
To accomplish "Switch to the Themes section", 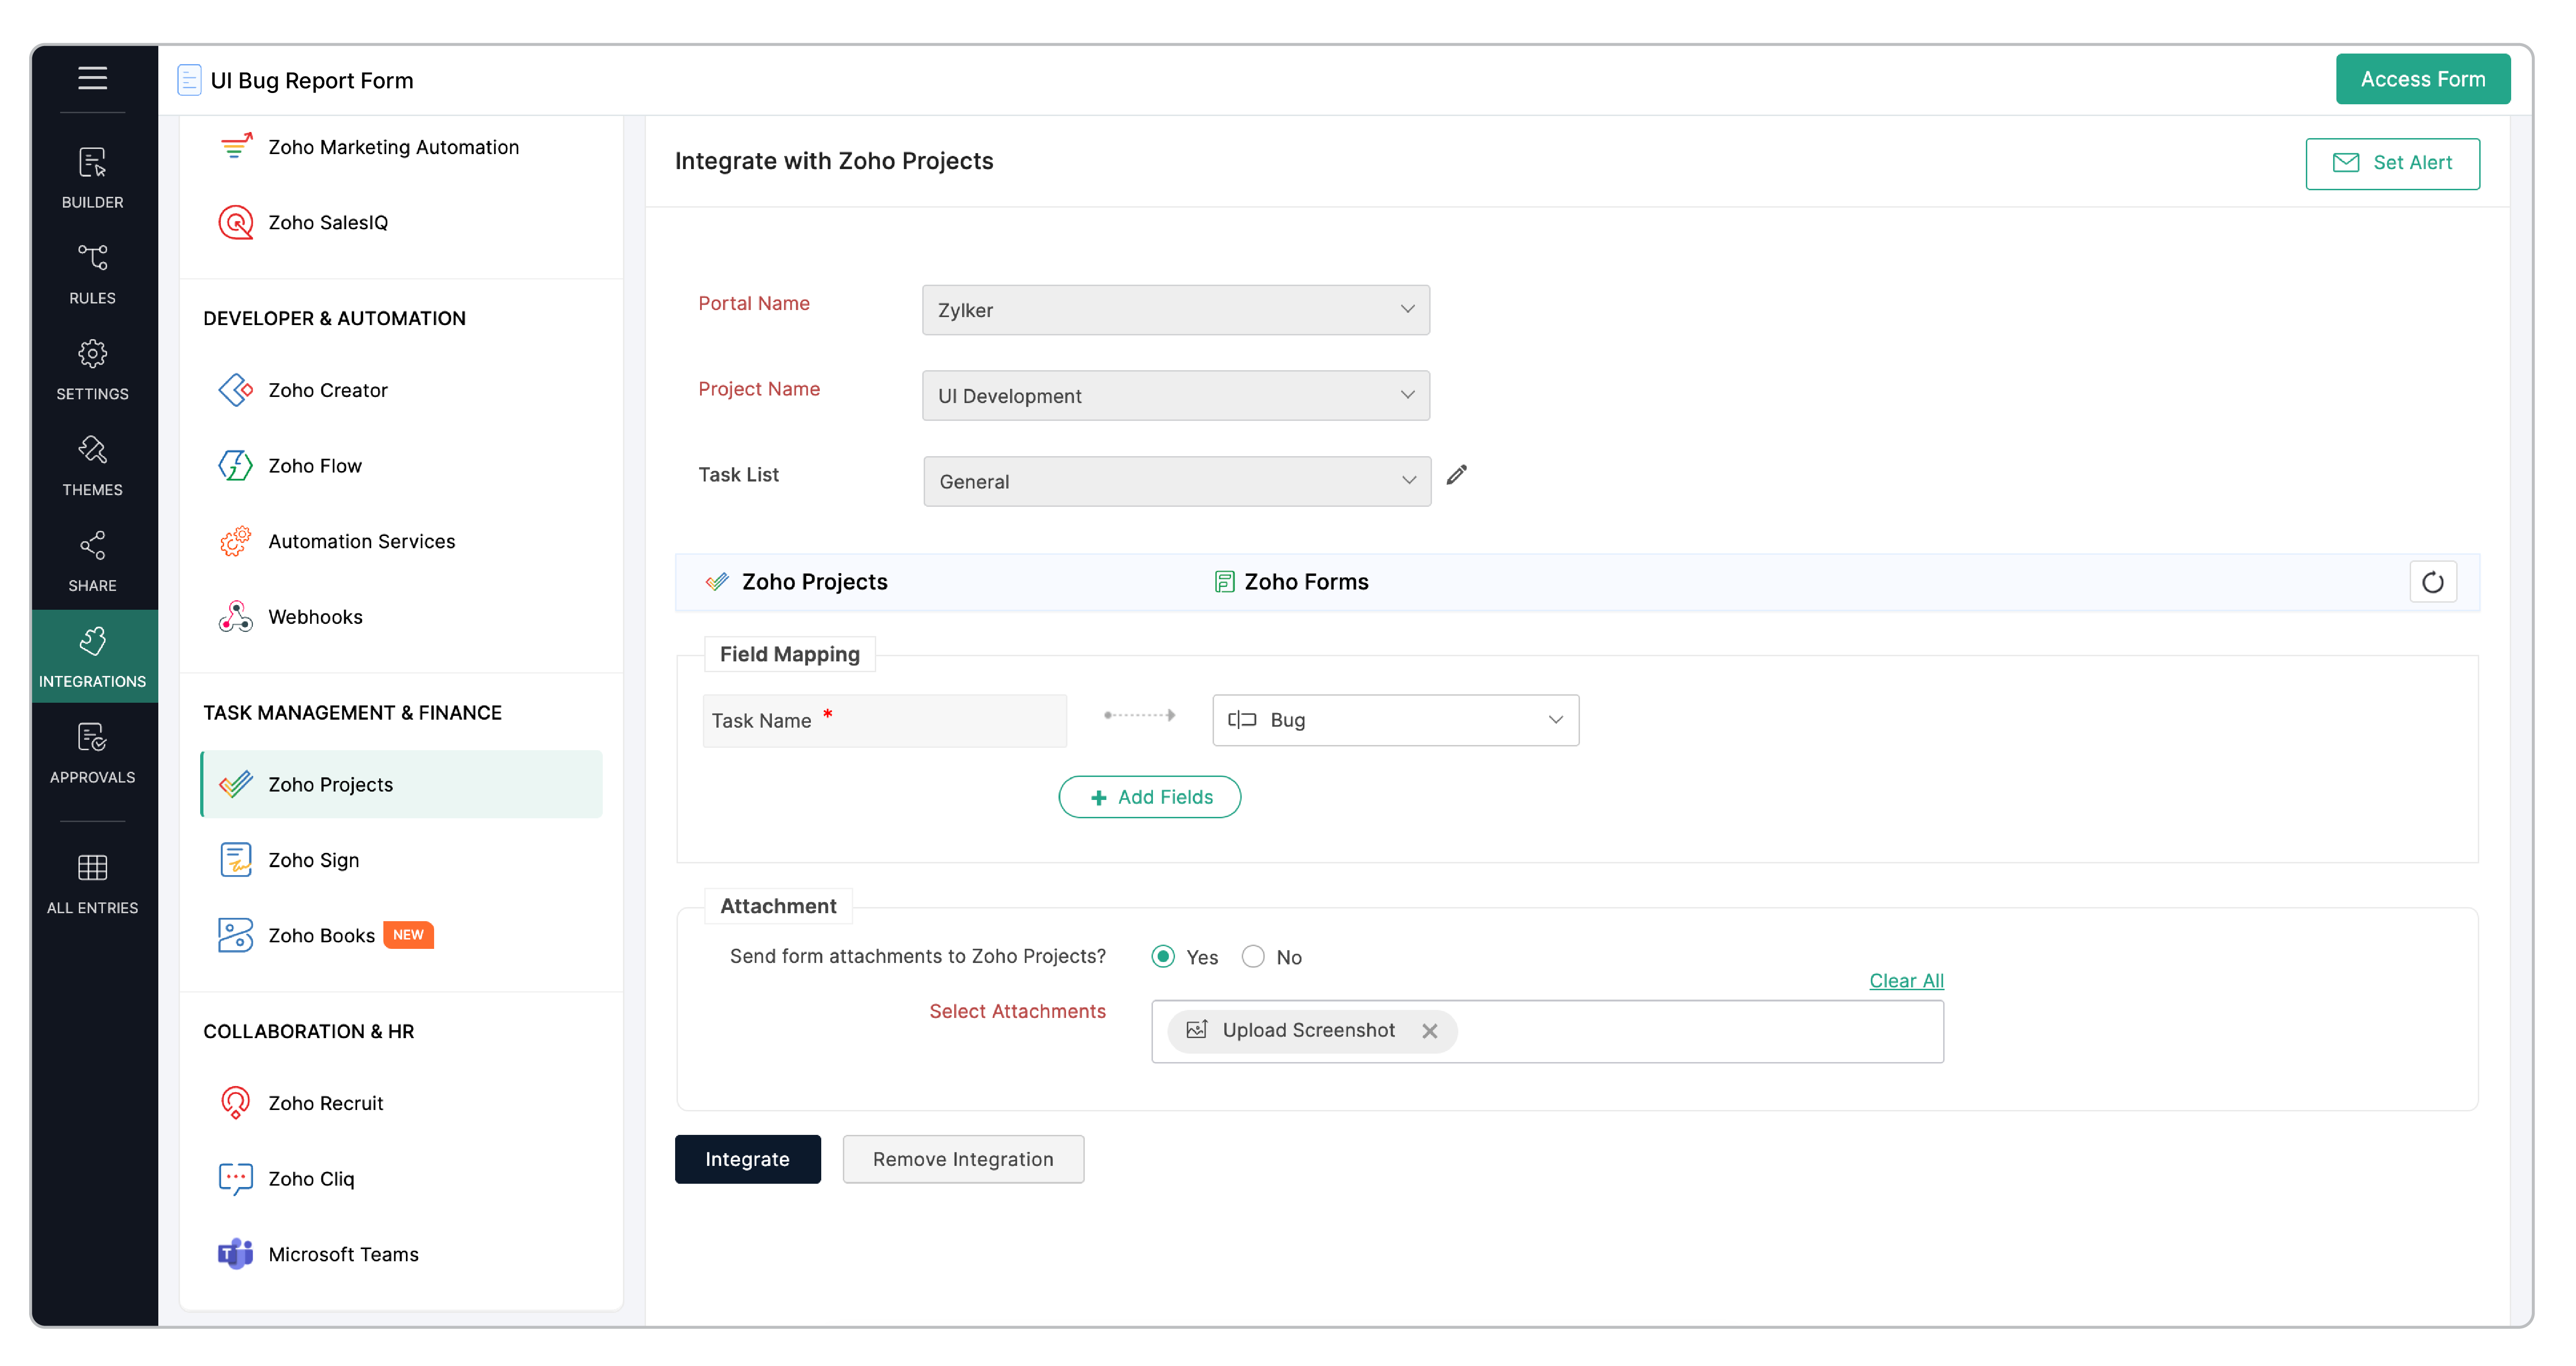I will (92, 464).
